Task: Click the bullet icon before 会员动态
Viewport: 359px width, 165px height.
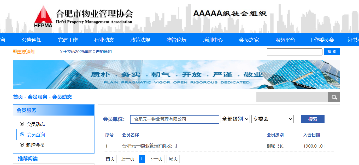Action: pos(22,124)
